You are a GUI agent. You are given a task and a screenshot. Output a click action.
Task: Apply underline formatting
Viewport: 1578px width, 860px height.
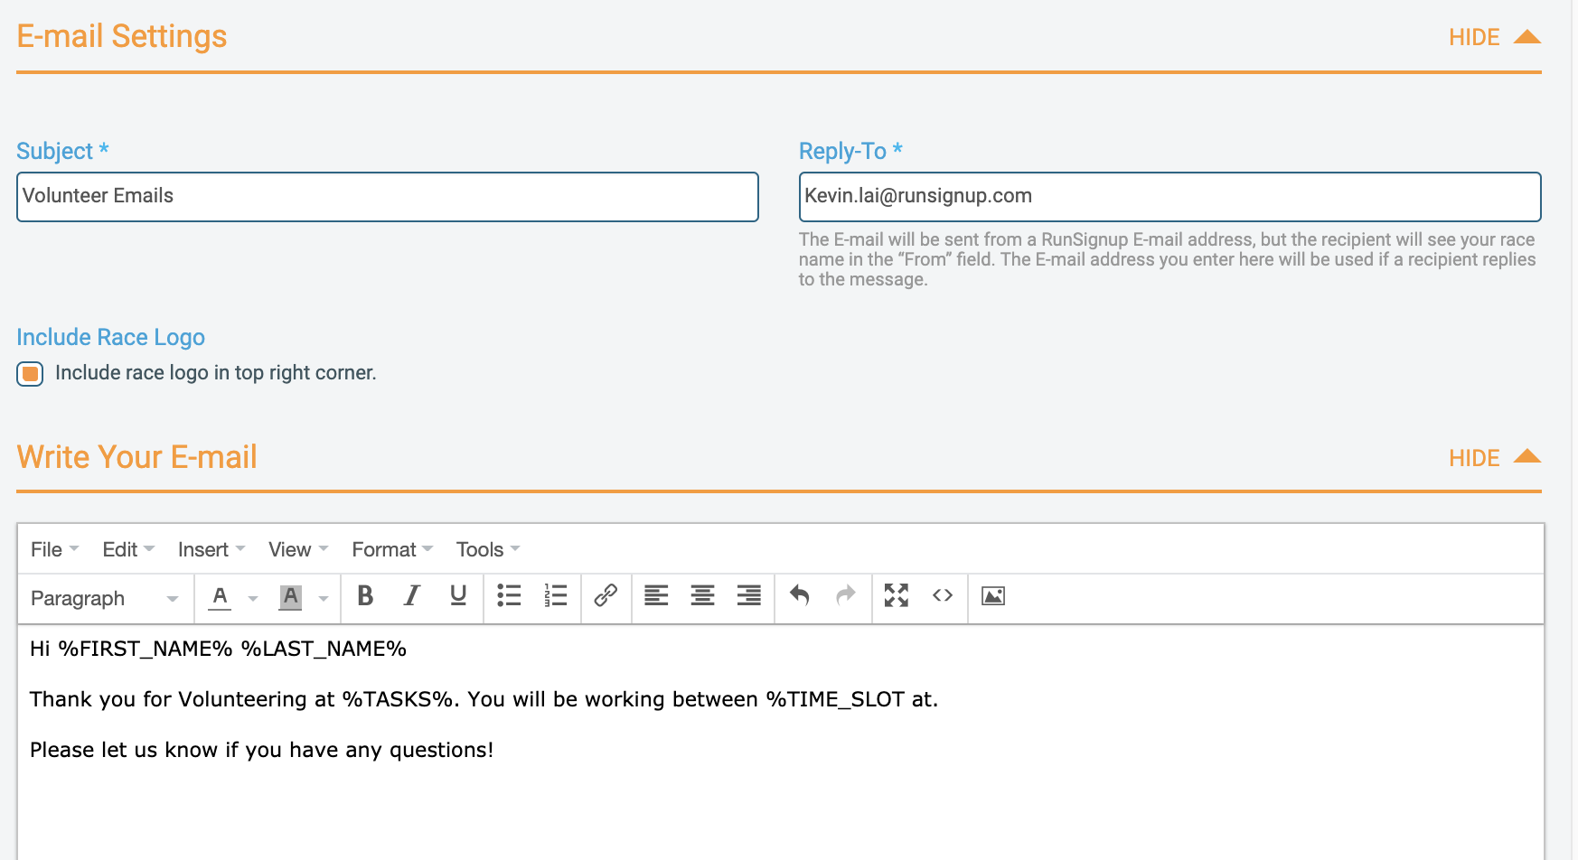point(457,596)
